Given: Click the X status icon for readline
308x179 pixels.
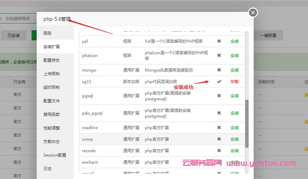Looking at the screenshot, I should (219, 128).
